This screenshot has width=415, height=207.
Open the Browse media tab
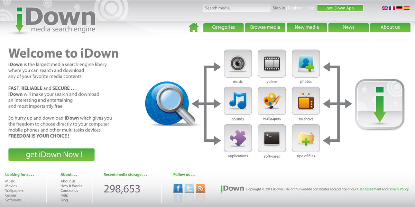[265, 27]
